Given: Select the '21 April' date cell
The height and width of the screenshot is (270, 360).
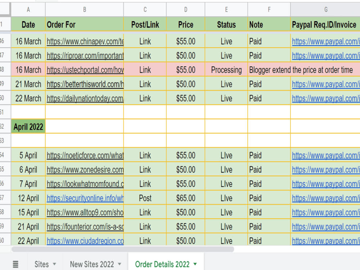Looking at the screenshot, I should [28, 226].
